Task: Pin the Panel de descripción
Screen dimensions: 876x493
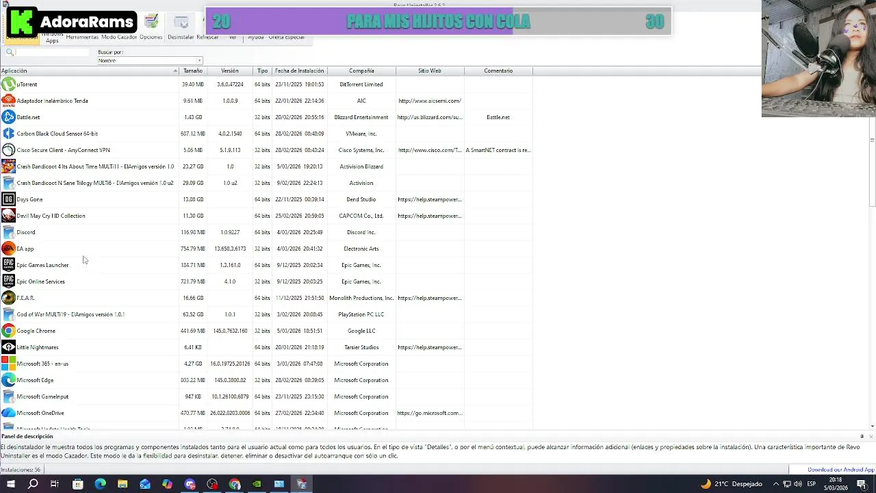Action: pyautogui.click(x=862, y=436)
